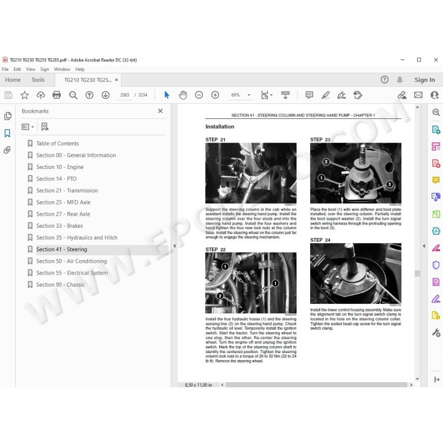Open Section 90 - Chassis bookmark

click(60, 285)
